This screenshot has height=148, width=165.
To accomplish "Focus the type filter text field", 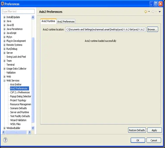I will pos(18,11).
